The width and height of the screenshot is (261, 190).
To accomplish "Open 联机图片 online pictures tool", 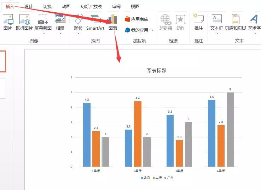I will (24, 22).
